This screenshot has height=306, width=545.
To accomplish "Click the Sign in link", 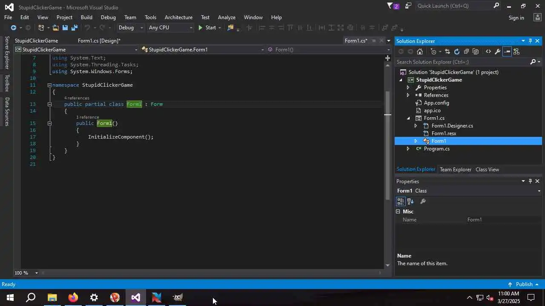I will (x=516, y=18).
